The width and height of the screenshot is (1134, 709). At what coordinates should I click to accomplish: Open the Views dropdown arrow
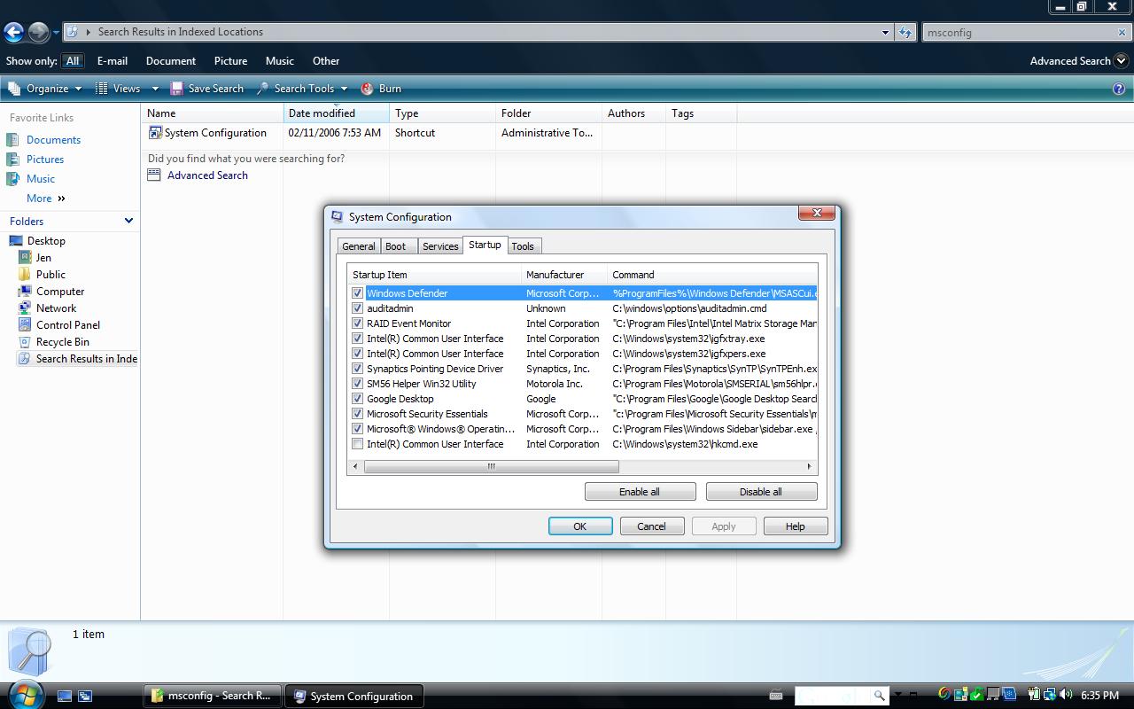[155, 89]
